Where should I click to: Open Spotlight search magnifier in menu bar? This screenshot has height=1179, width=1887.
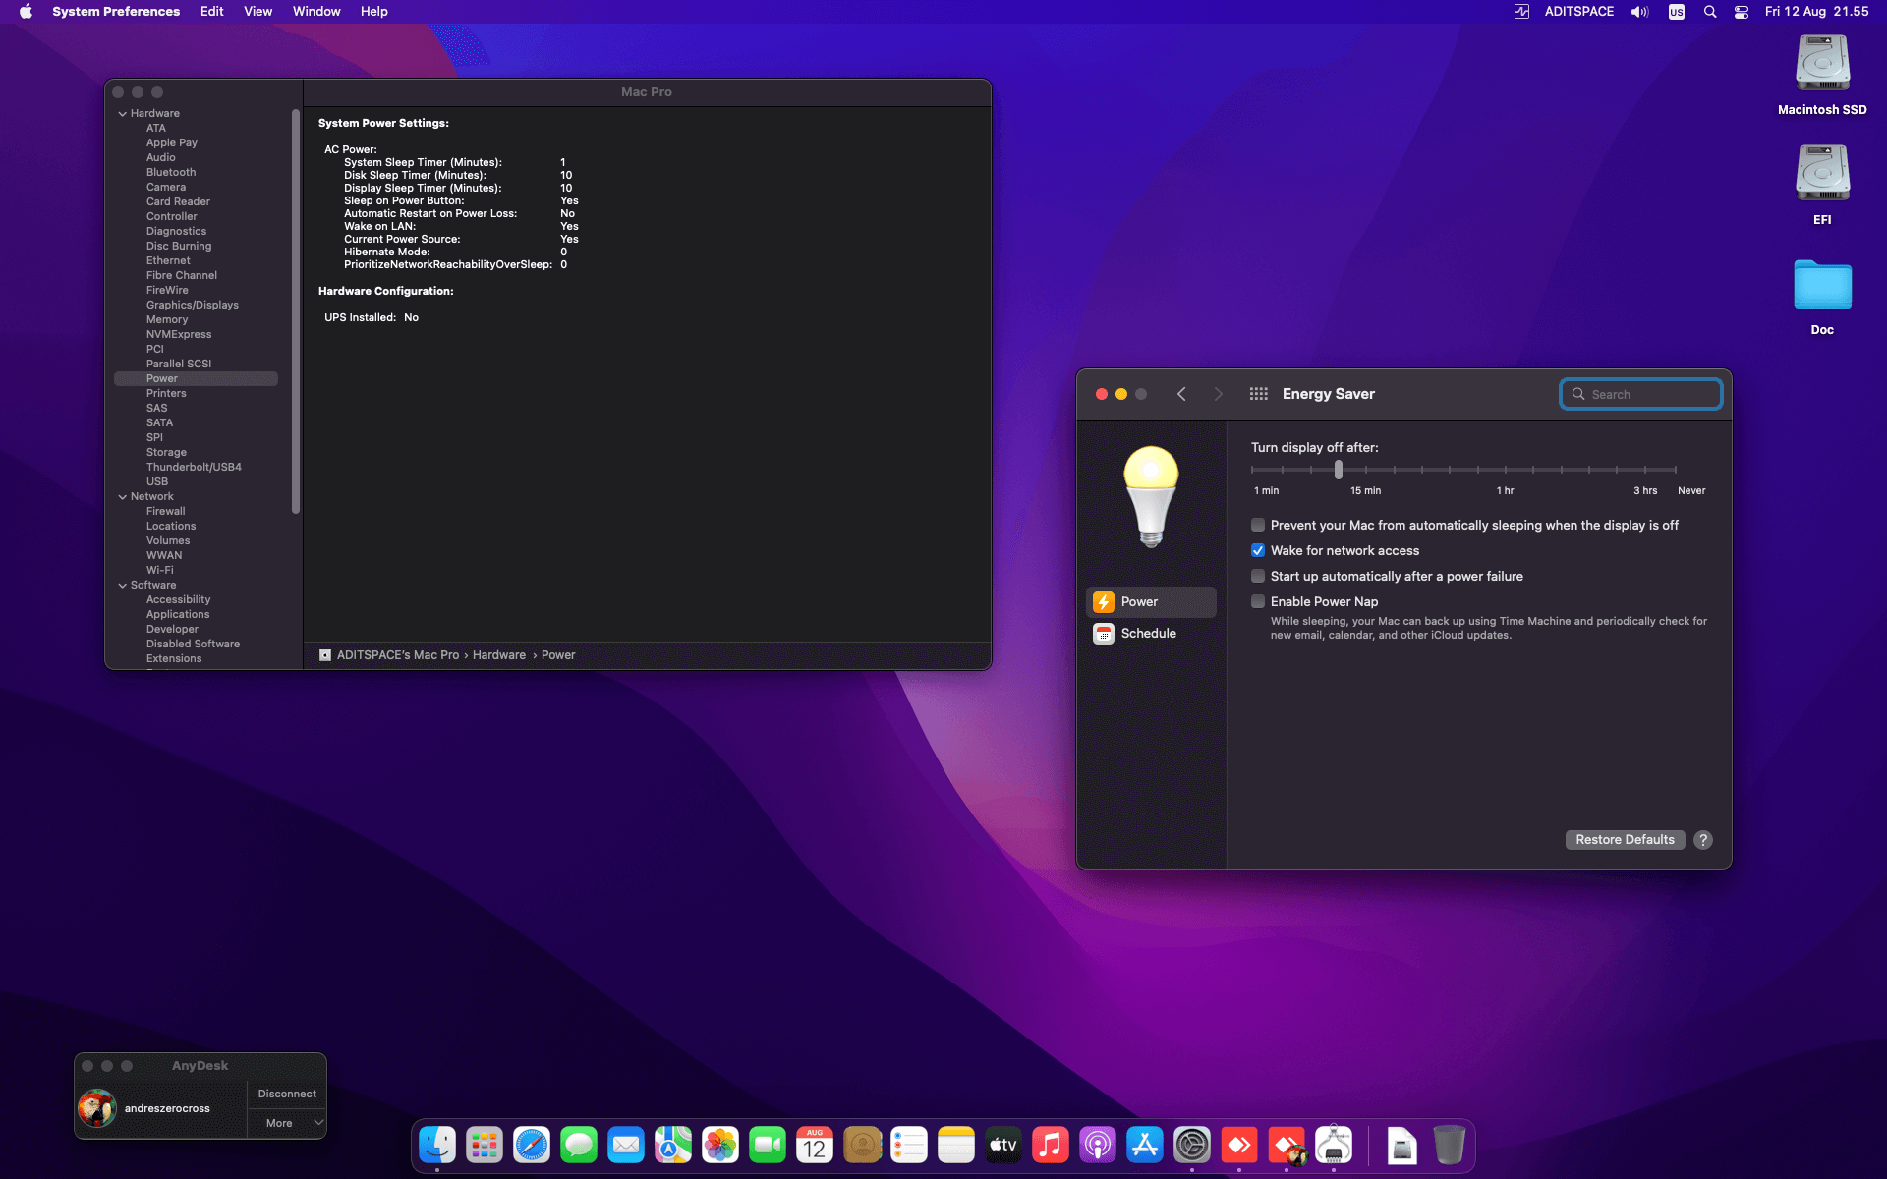[x=1710, y=12]
